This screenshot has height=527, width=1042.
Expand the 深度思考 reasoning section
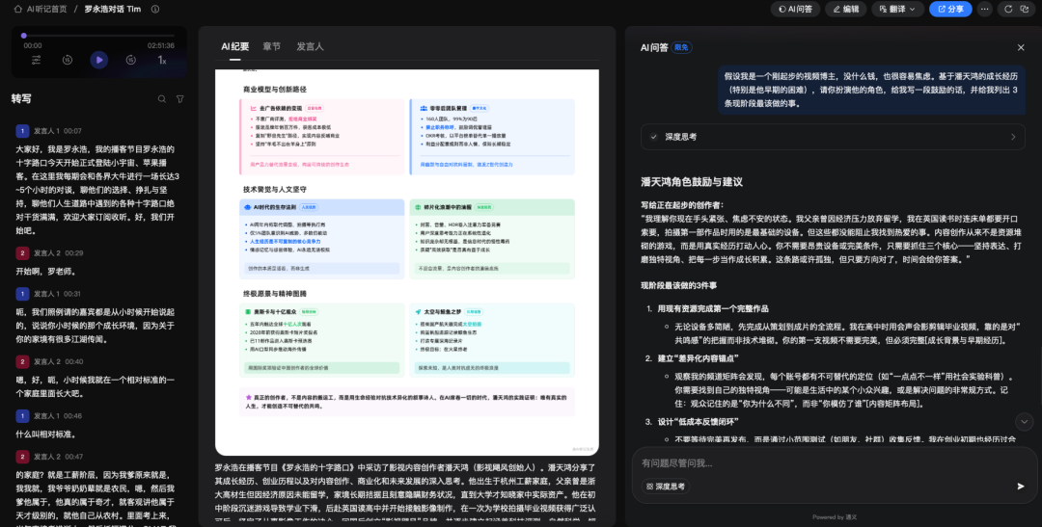1013,137
